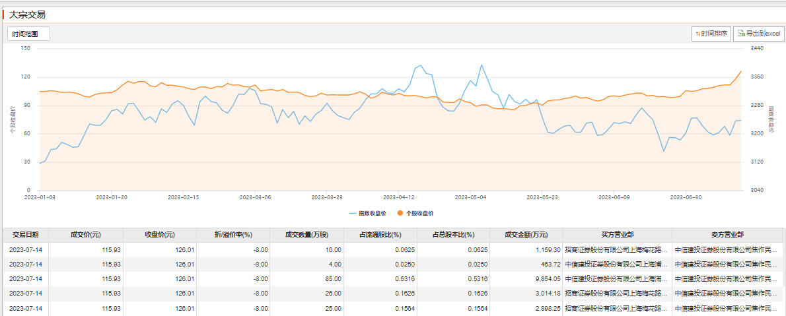The width and height of the screenshot is (786, 316).
Task: Export the table via 导出到excel
Action: point(759,34)
